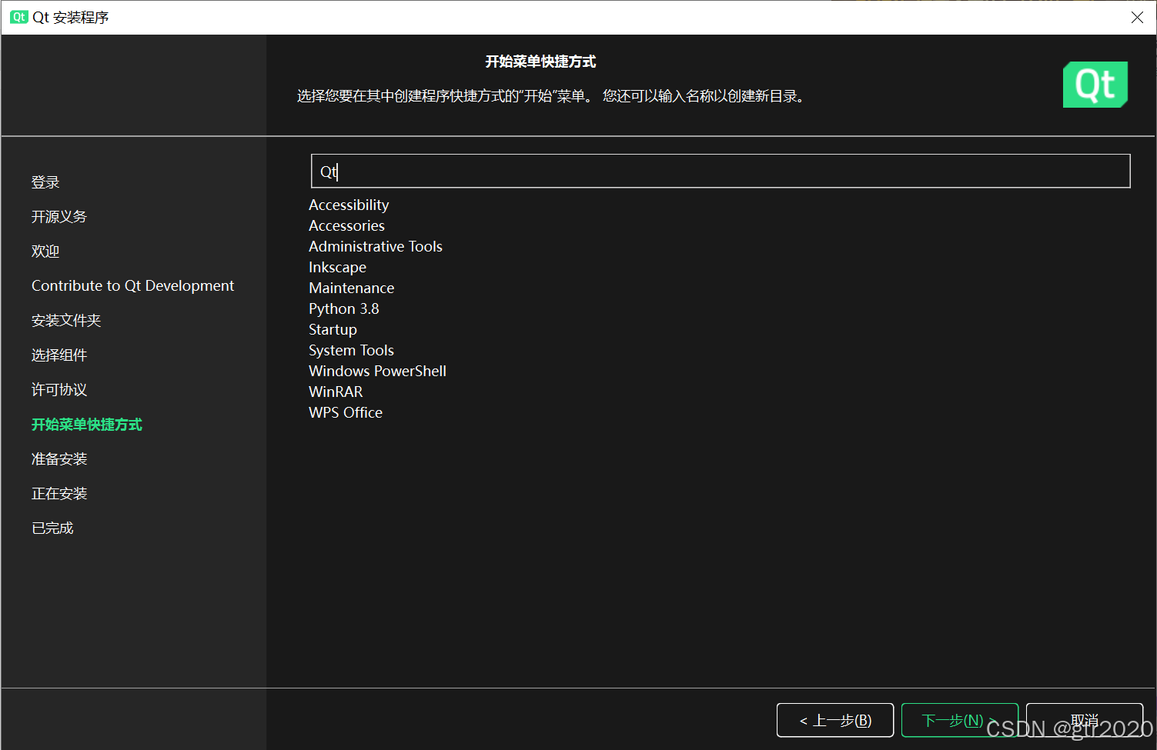Click the 欢迎 step in the sidebar
1157x750 pixels.
pyautogui.click(x=45, y=252)
